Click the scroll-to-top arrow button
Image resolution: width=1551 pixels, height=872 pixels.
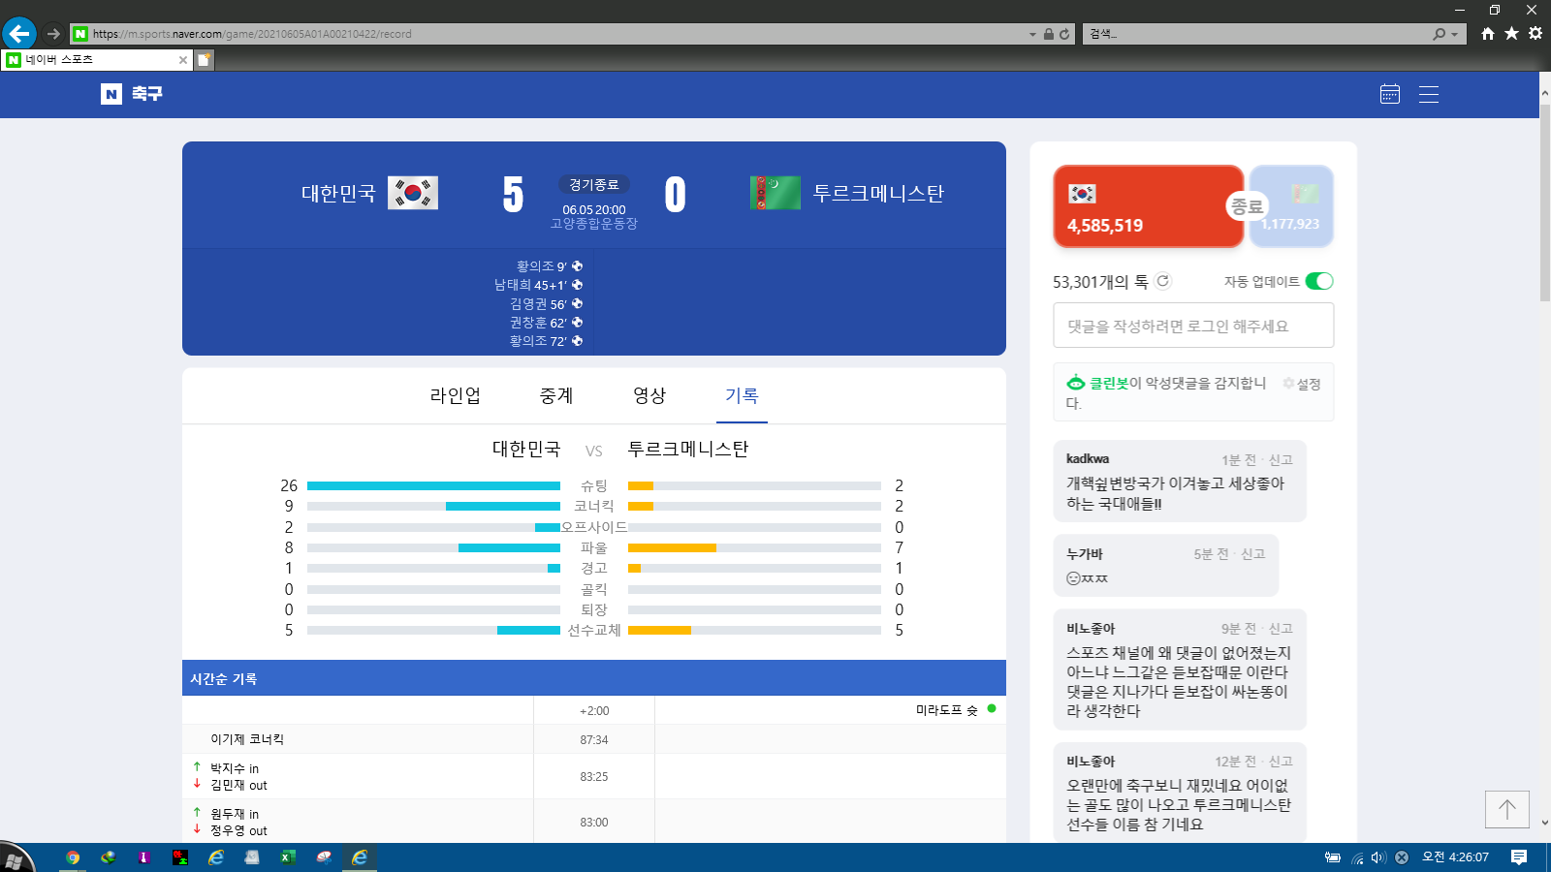1507,810
